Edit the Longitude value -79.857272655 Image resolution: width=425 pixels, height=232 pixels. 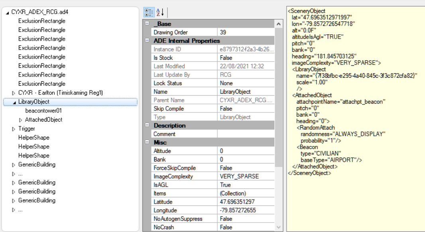click(x=246, y=210)
